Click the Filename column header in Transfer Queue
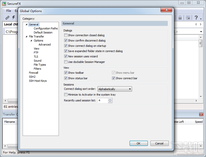 point(10,122)
